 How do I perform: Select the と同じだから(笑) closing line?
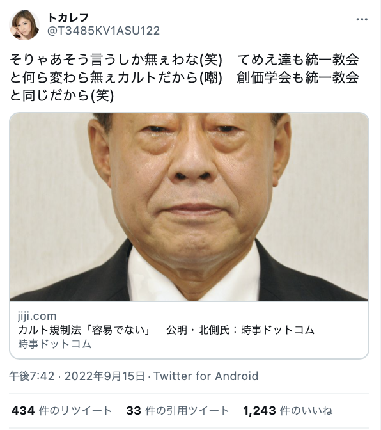click(61, 95)
